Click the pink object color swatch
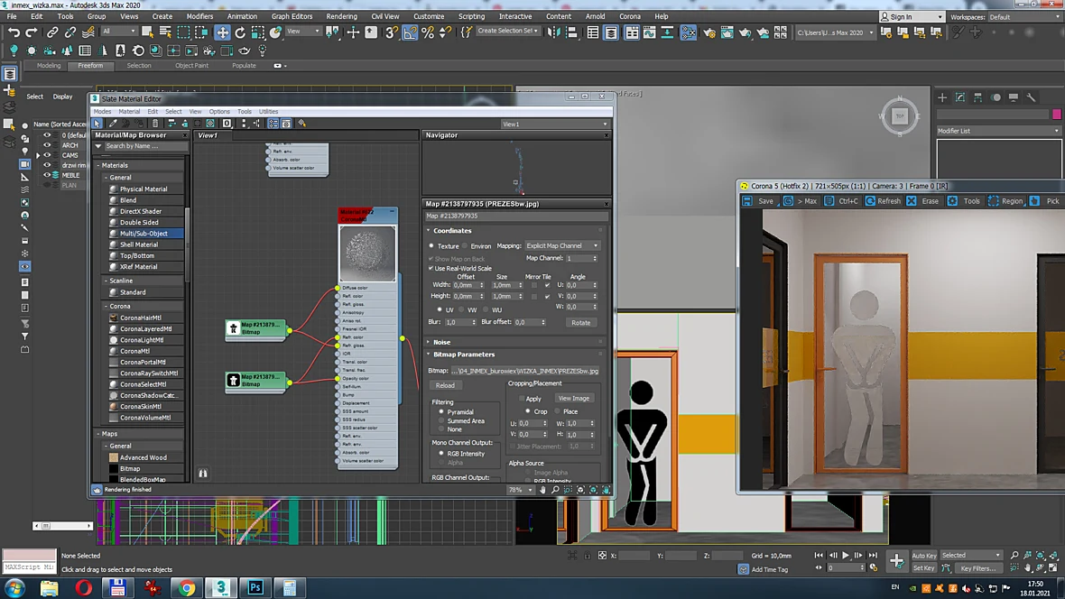1065x599 pixels. coord(1056,114)
